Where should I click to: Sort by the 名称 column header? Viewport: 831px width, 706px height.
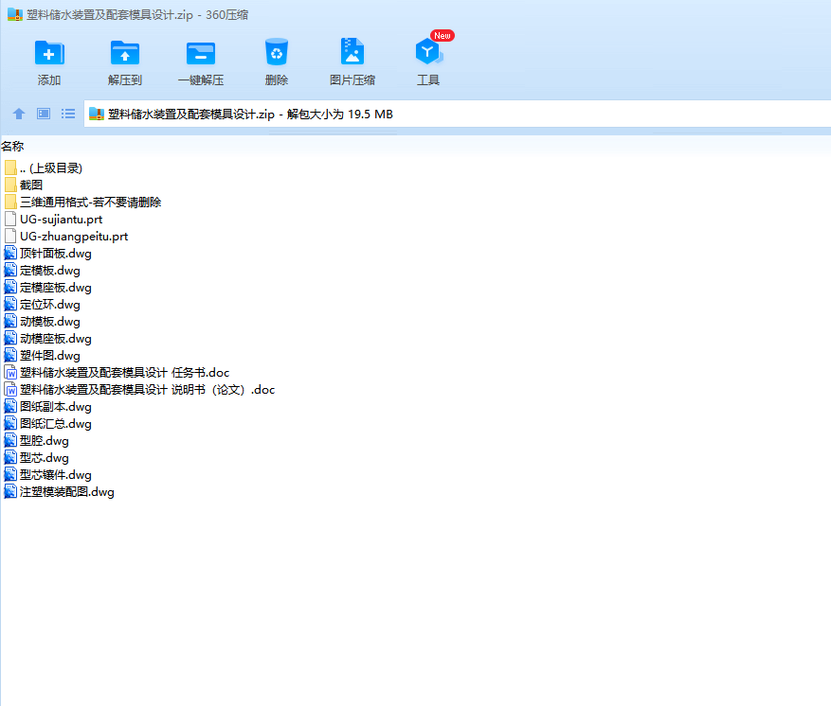(12, 146)
